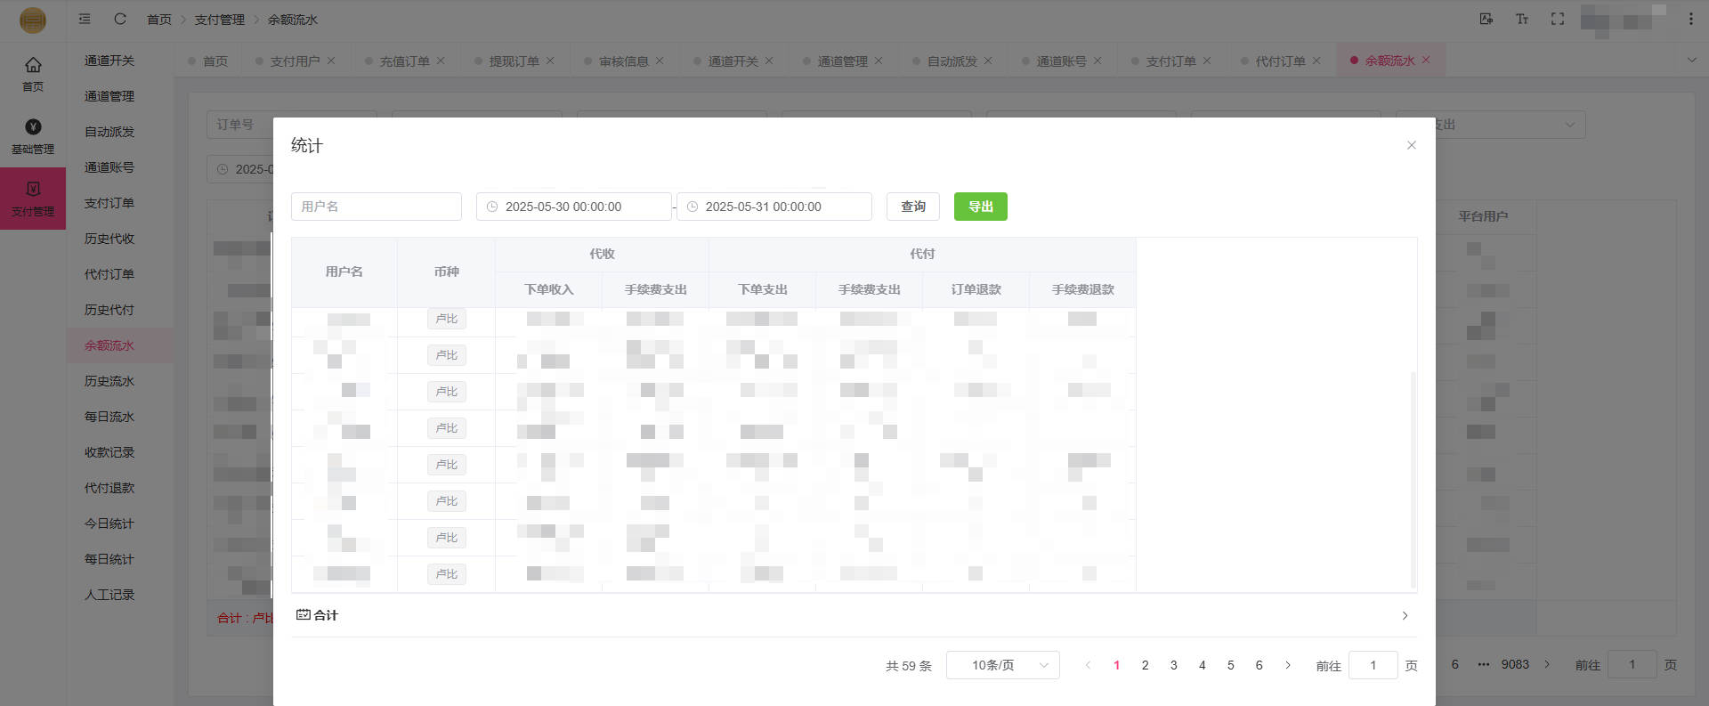Image resolution: width=1709 pixels, height=706 pixels.
Task: Toggle fullscreen mode icon
Action: [1557, 19]
